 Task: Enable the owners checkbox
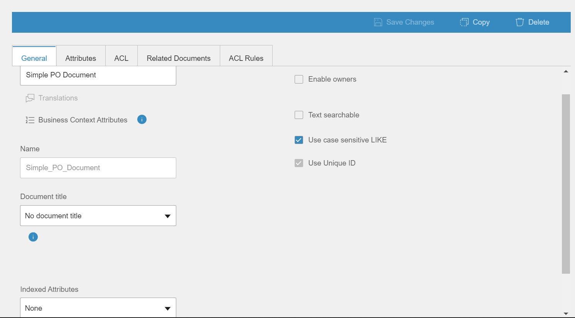click(299, 79)
